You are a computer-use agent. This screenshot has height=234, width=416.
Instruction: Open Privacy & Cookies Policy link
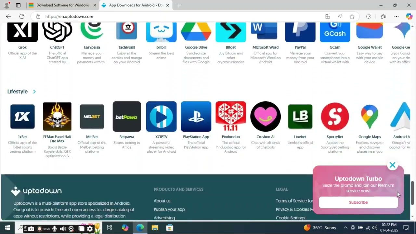pyautogui.click(x=294, y=209)
